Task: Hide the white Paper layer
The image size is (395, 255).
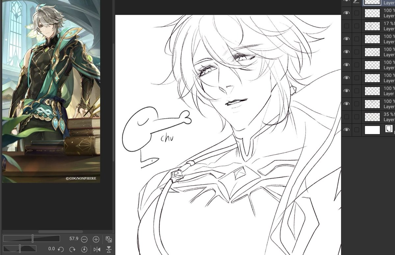Action: (x=346, y=130)
